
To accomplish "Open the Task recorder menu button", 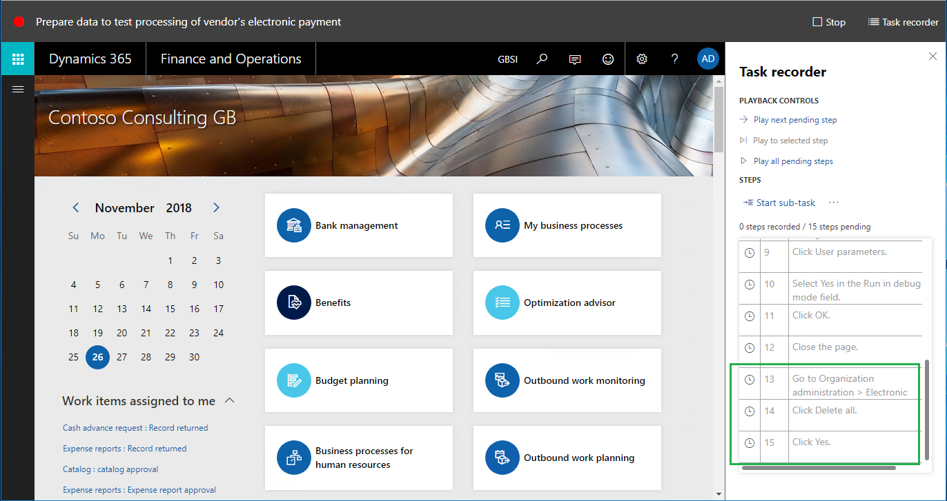I will (903, 22).
